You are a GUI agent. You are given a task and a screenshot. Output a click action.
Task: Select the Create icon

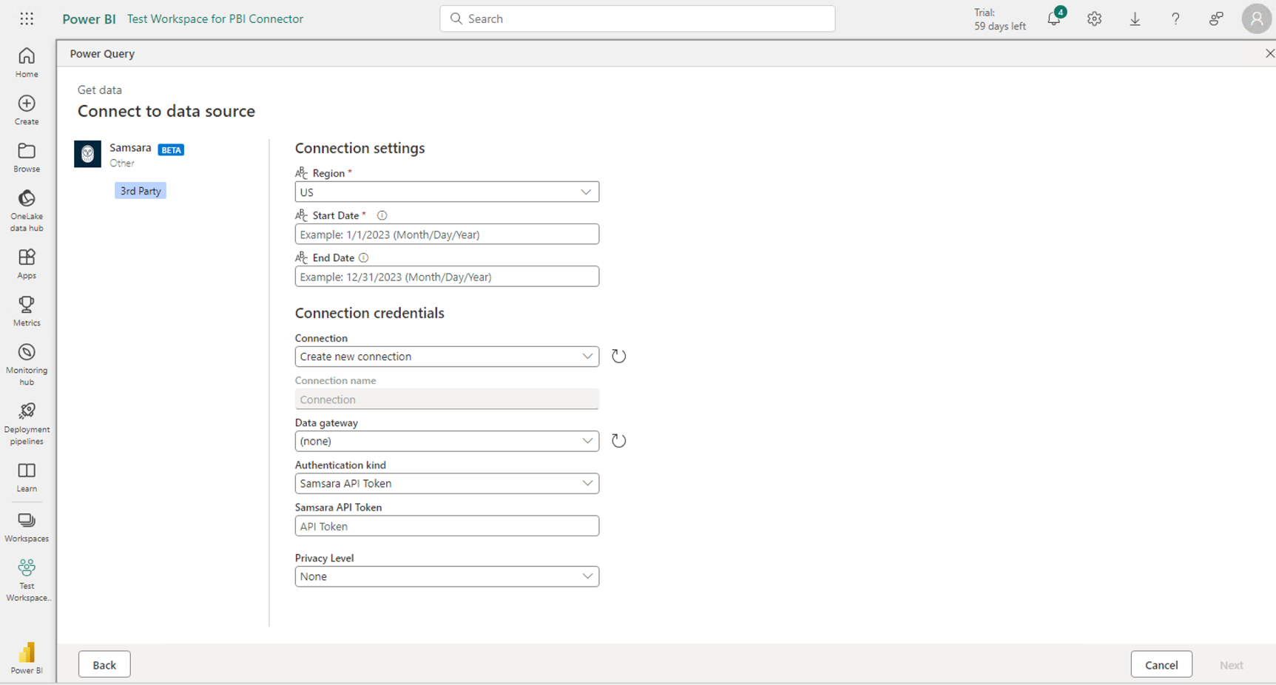coord(26,109)
